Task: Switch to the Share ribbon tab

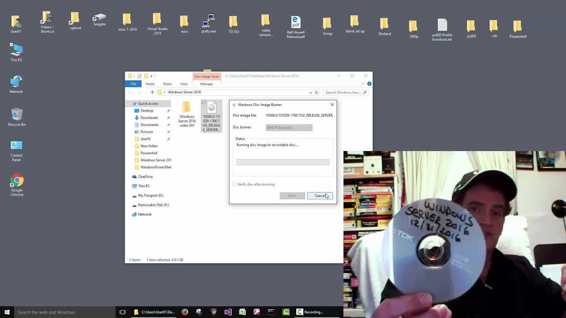Action: pyautogui.click(x=167, y=84)
